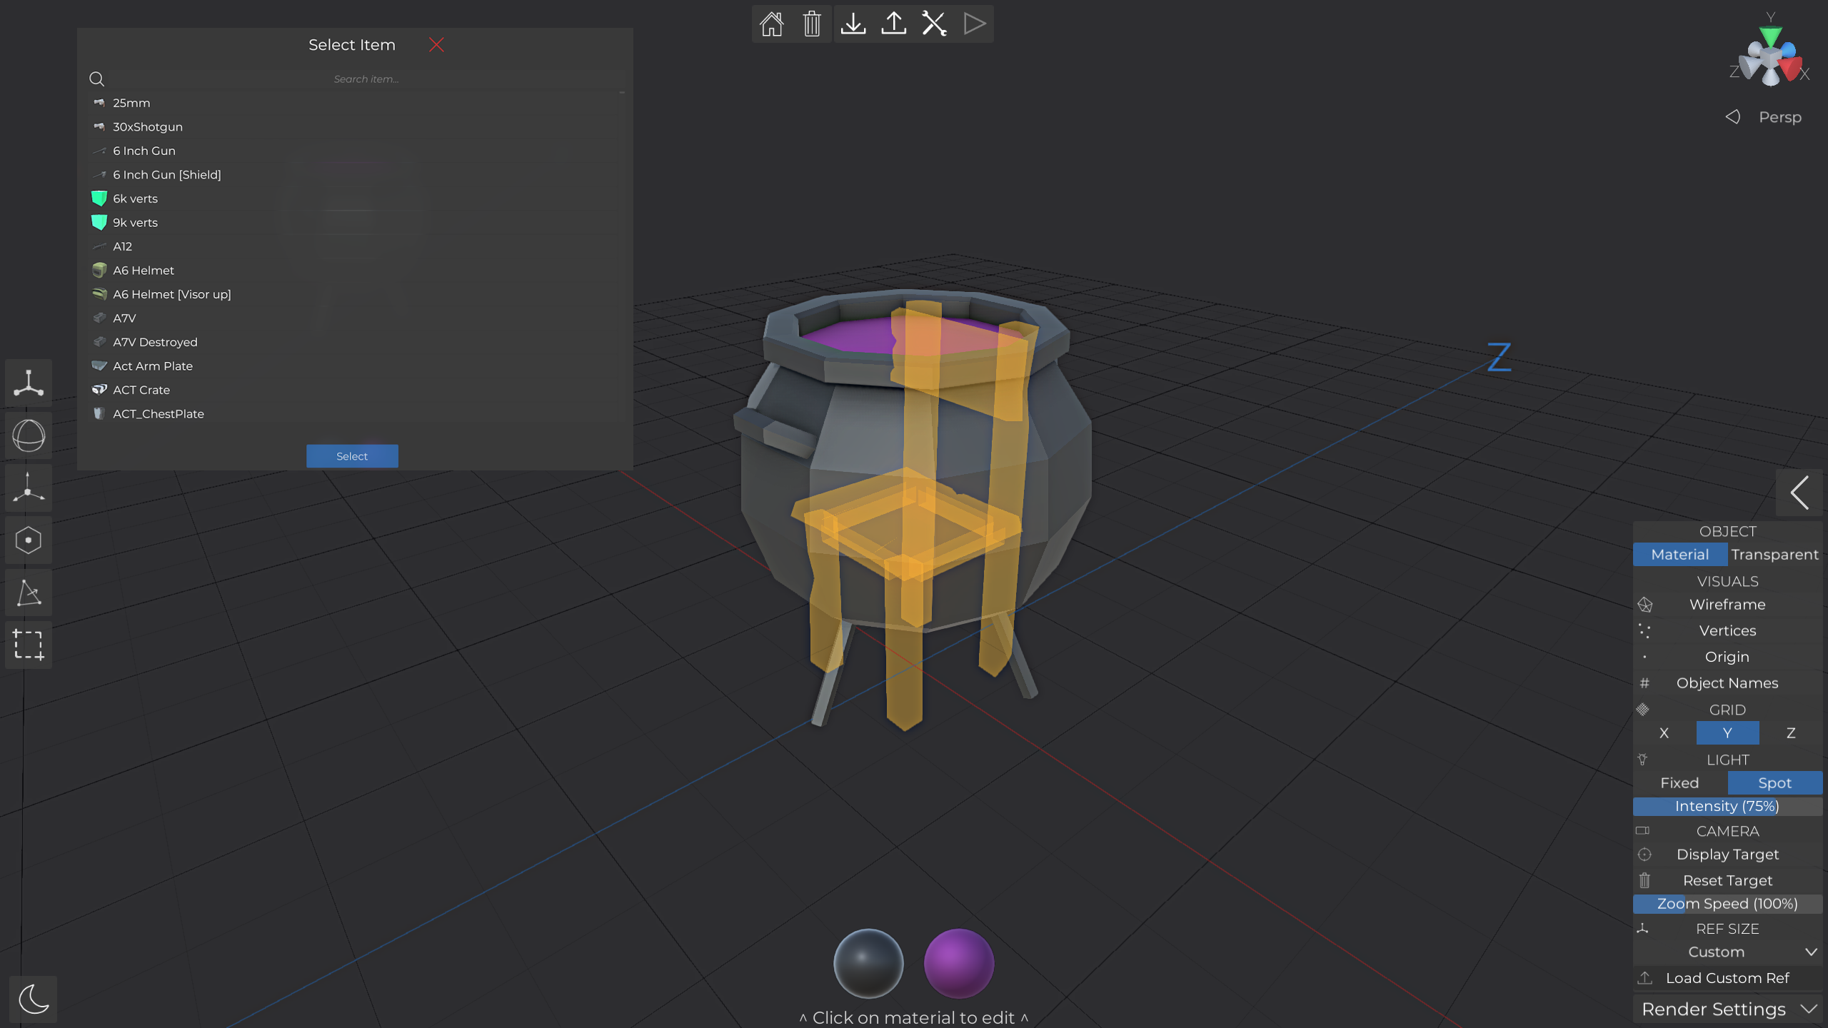Click the trash can delete icon
Screen dimensions: 1828x1028
click(812, 24)
